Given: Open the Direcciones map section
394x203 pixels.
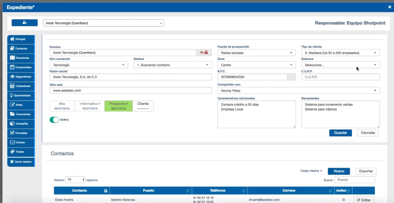Looking at the screenshot, I should pos(21,58).
